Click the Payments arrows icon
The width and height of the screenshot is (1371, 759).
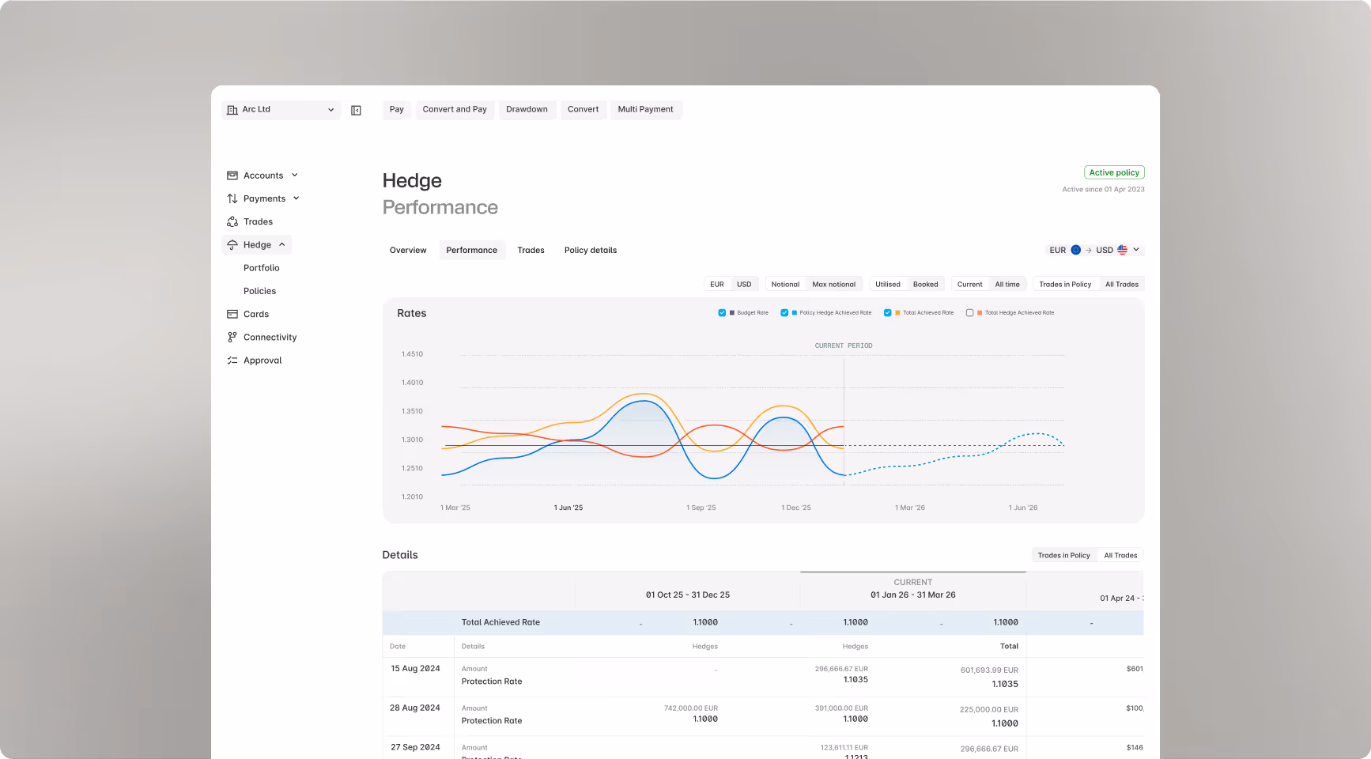click(x=232, y=198)
